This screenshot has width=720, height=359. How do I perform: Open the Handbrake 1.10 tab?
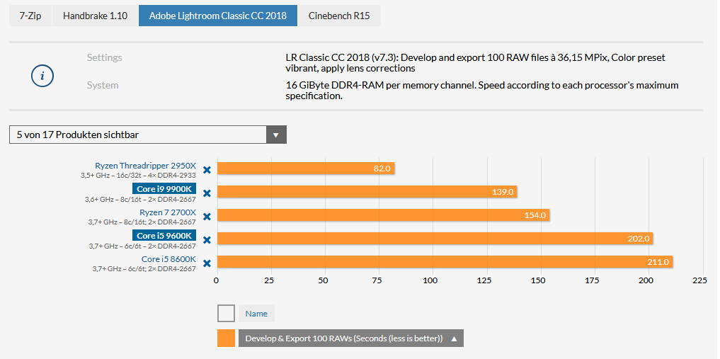95,16
